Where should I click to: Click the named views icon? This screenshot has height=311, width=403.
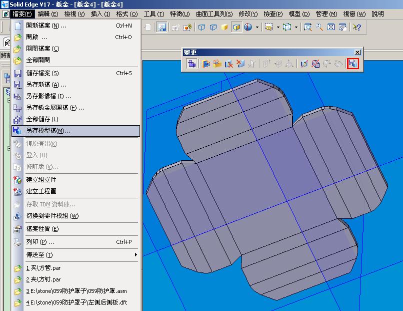269,27
